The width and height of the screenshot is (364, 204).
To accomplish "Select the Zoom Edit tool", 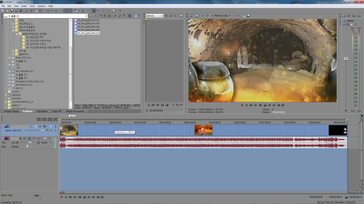I will coord(107,11).
